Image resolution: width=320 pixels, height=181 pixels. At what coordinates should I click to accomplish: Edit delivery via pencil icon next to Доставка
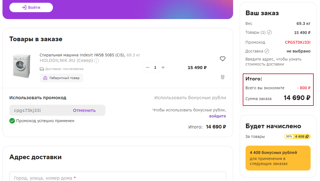tap(267, 51)
